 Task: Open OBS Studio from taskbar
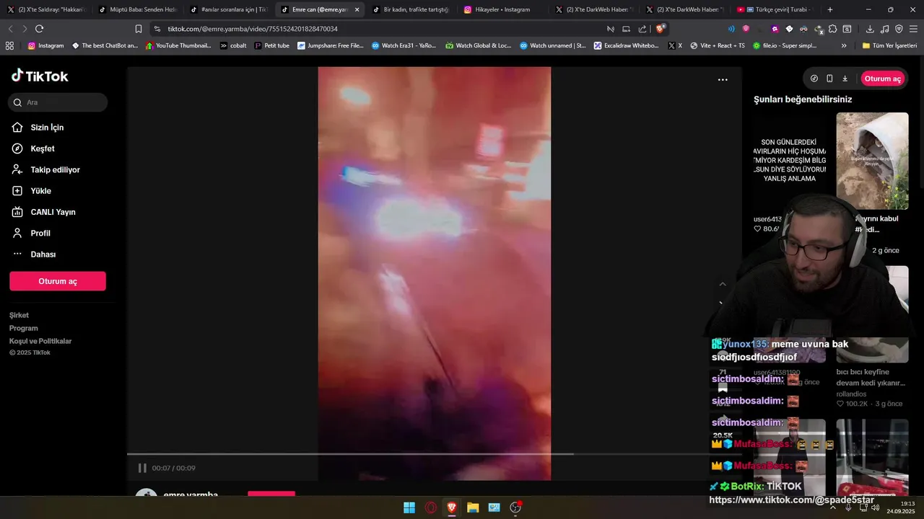click(x=515, y=507)
